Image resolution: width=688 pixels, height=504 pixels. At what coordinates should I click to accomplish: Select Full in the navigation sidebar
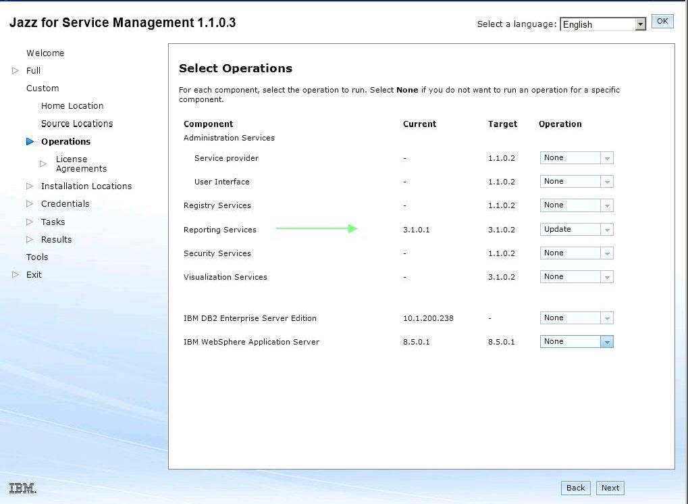coord(33,71)
